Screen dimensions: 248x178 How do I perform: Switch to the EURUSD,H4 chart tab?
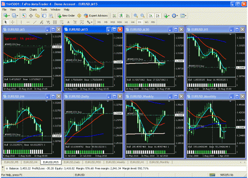coord(31,162)
